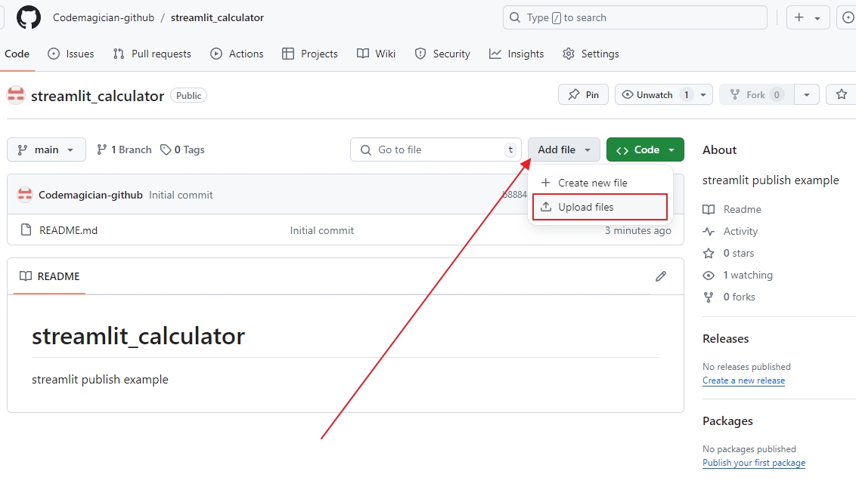Click the README.md file icon
Screen dimensions: 856x499
(26, 230)
